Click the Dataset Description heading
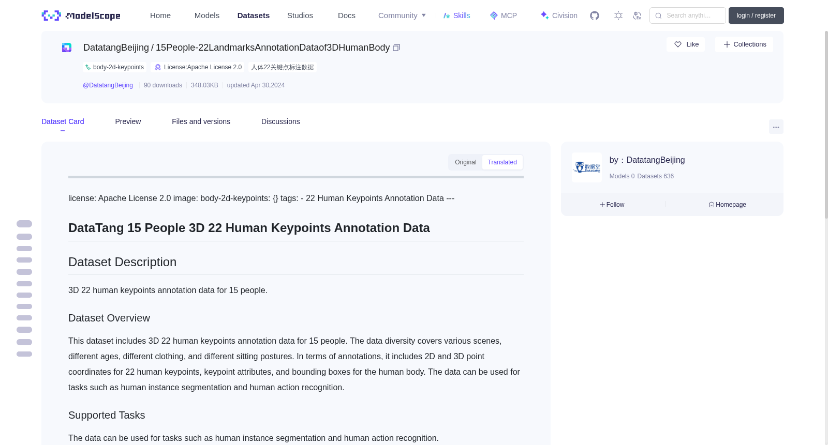828x445 pixels. click(x=122, y=262)
